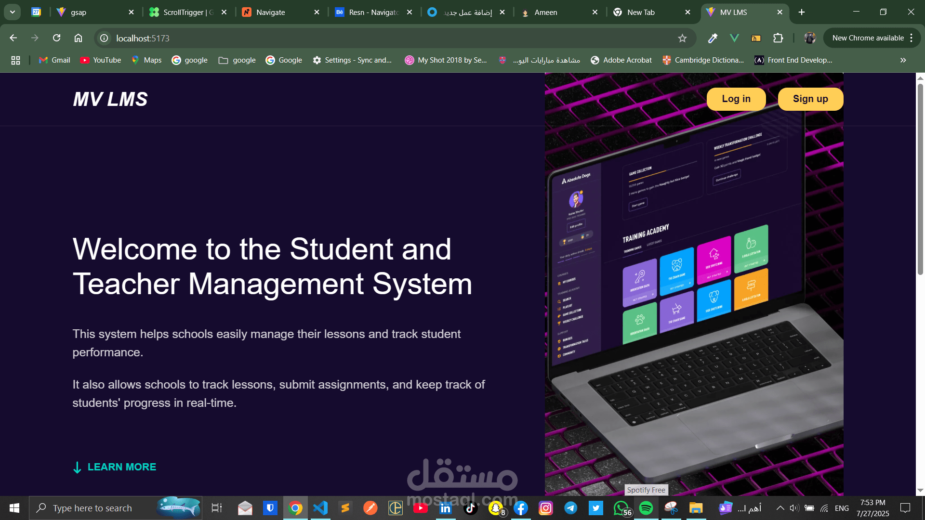Open the Front End Developer bookmark

click(793, 60)
